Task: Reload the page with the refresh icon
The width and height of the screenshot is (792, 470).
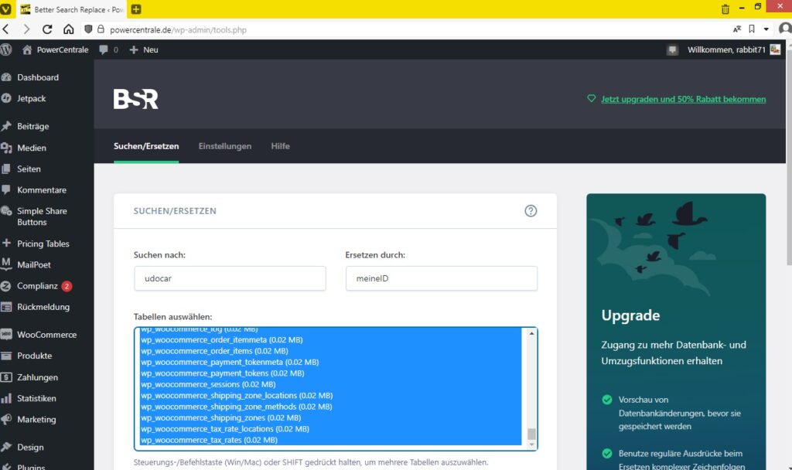Action: click(47, 29)
